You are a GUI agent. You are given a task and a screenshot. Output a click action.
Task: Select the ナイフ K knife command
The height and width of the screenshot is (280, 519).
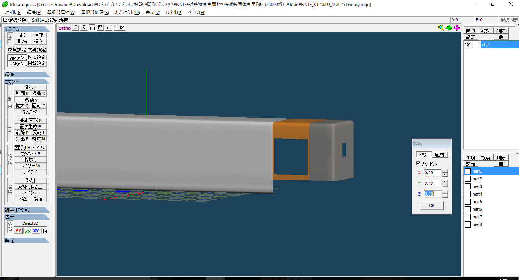[x=30, y=172]
